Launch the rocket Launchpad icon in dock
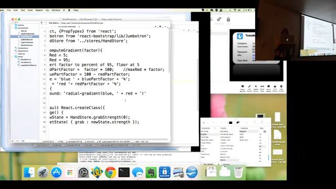 pos(43,173)
